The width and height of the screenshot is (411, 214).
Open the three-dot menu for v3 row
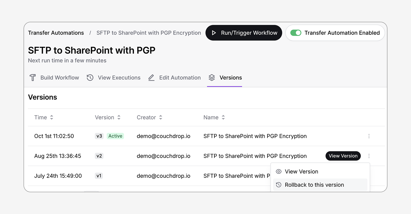pyautogui.click(x=369, y=136)
